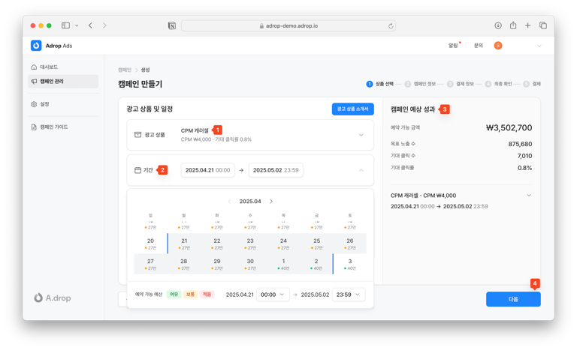The width and height of the screenshot is (577, 350).
Task: Go to previous month in calendar
Action: pyautogui.click(x=230, y=202)
